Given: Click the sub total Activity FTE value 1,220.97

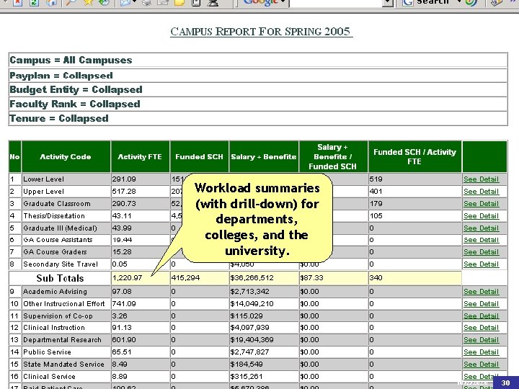Looking at the screenshot, I should click(128, 278).
